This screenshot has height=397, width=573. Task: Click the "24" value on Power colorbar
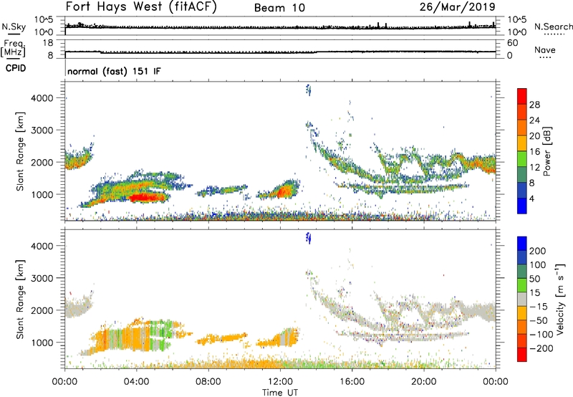[534, 120]
